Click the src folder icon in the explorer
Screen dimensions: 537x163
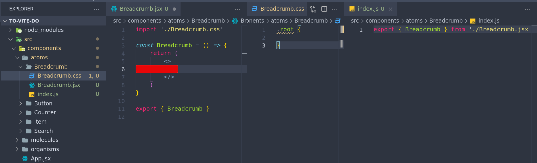click(x=19, y=39)
